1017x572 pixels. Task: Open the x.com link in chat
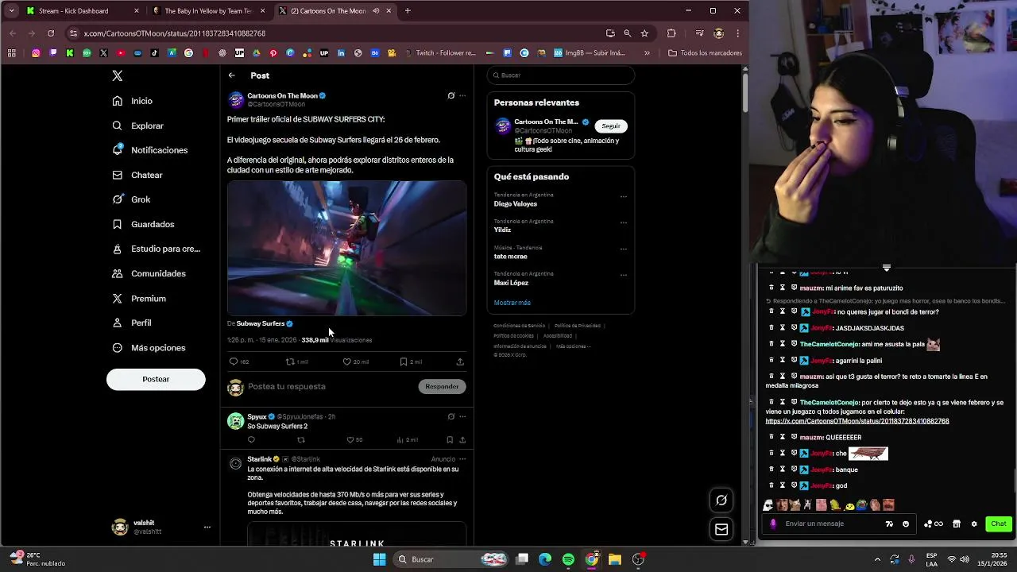tap(857, 421)
